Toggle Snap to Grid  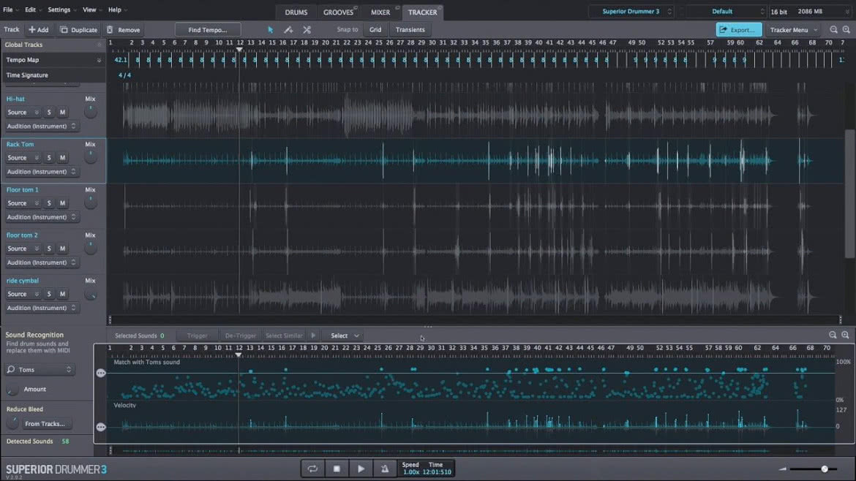click(x=375, y=30)
